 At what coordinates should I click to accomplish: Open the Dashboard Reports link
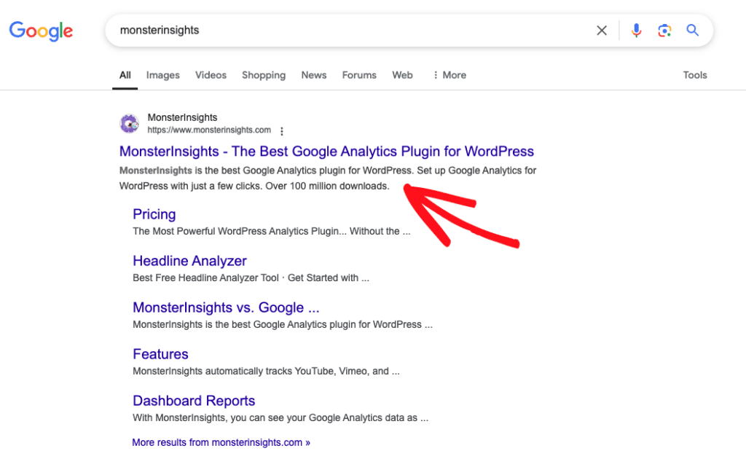point(194,401)
